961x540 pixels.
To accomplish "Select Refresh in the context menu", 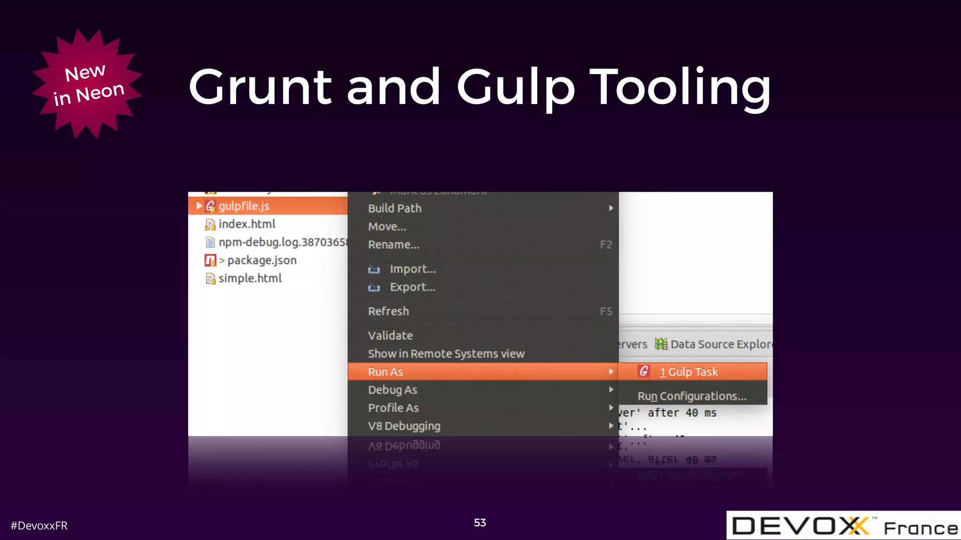I will [x=483, y=311].
